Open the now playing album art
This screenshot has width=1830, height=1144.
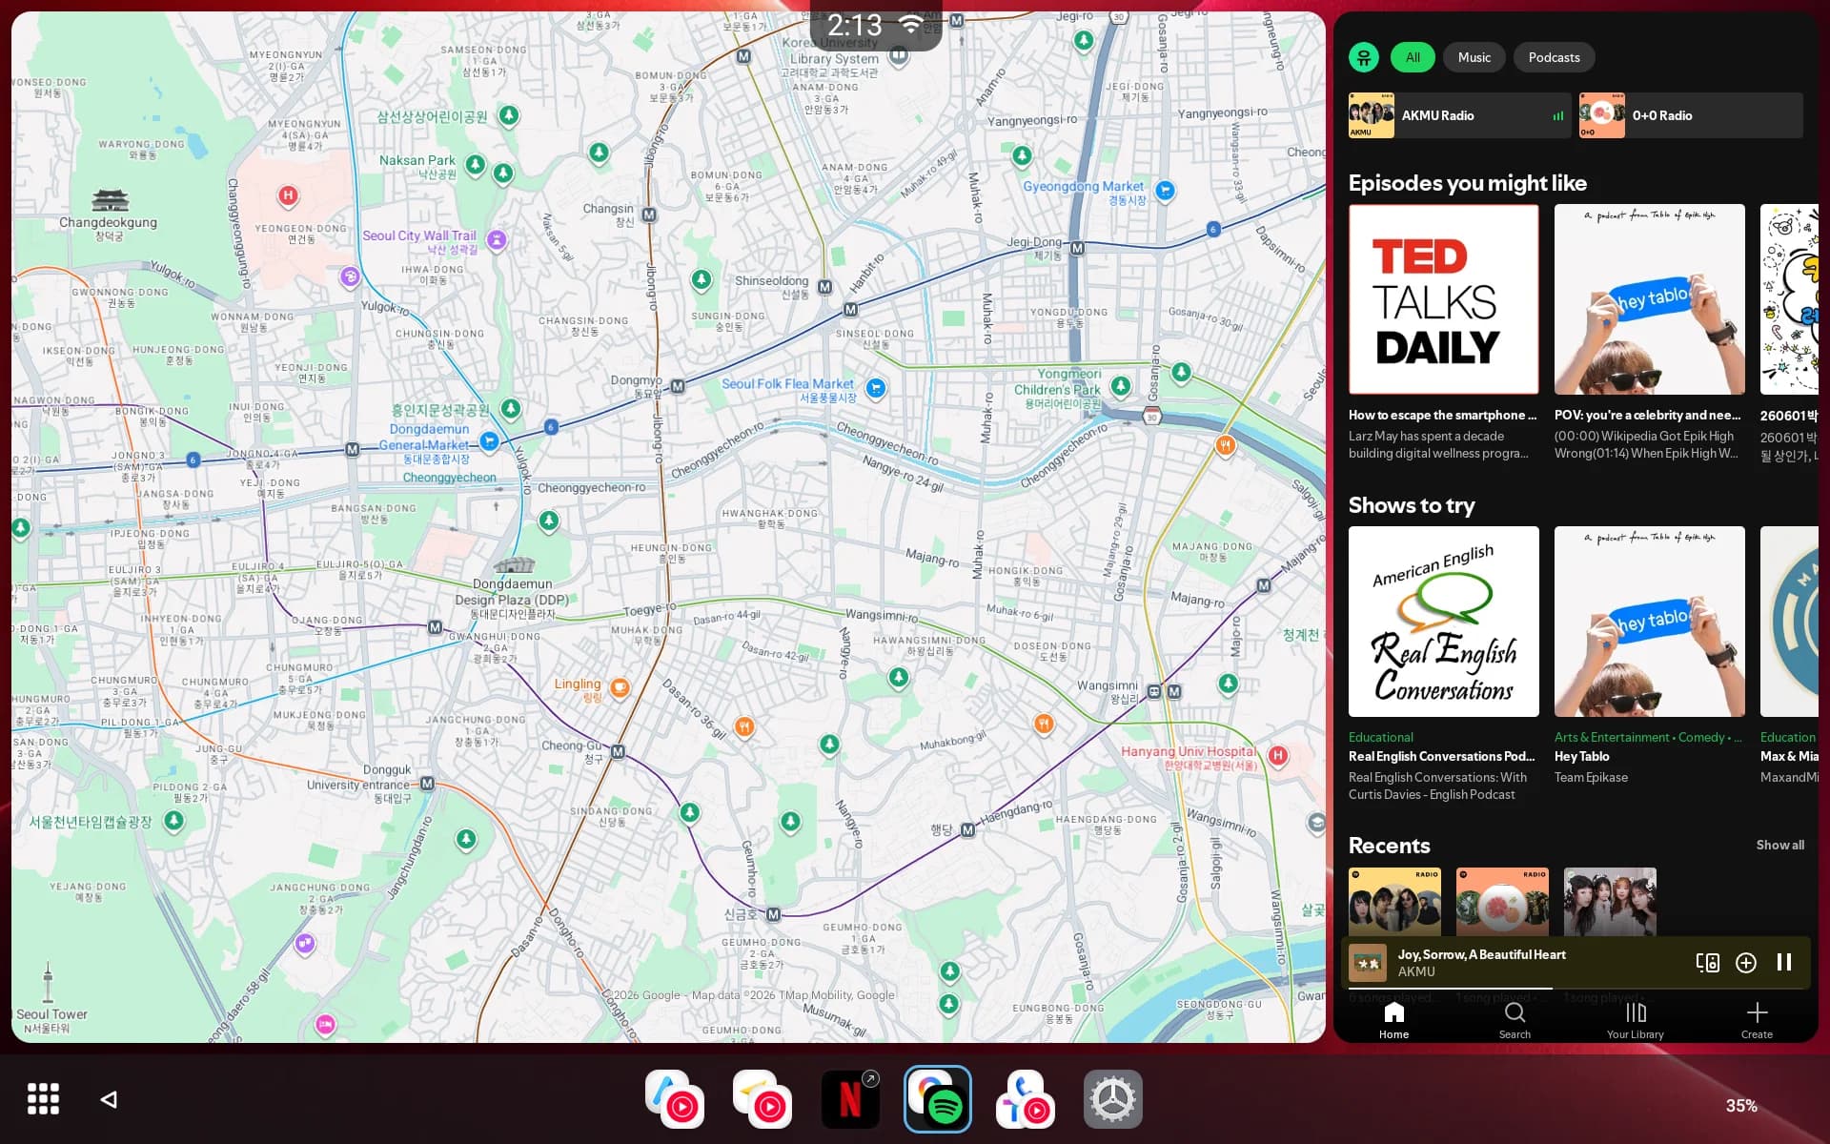1368,963
